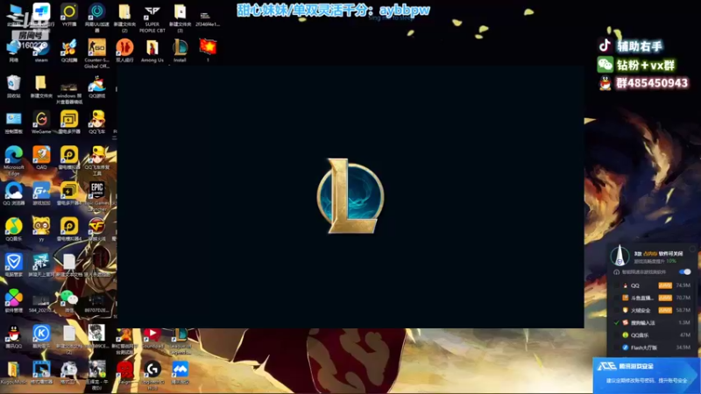Toggle the smart accelerate switch in optimizer panel
This screenshot has height=394, width=701.
[684, 271]
